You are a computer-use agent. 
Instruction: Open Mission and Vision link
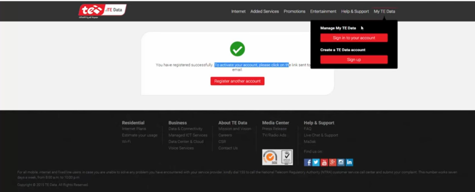click(235, 129)
